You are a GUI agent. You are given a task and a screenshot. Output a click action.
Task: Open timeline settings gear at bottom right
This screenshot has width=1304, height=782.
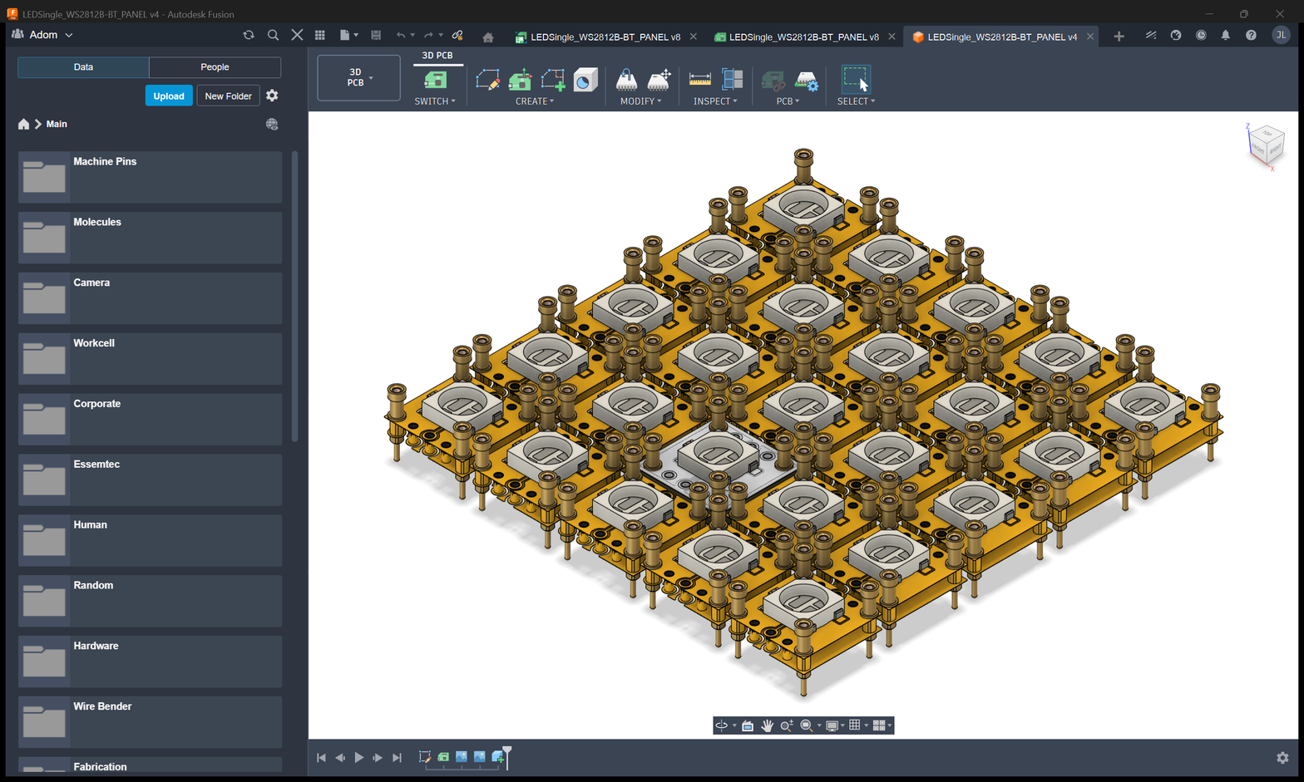(1282, 758)
